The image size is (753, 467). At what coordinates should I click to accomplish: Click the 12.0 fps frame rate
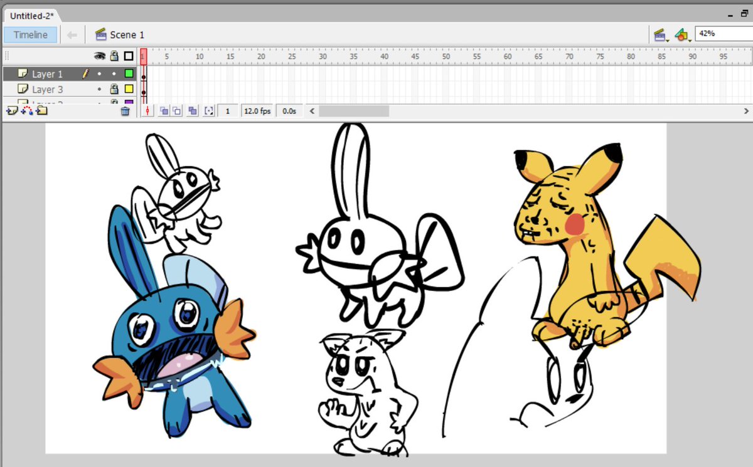pos(257,111)
